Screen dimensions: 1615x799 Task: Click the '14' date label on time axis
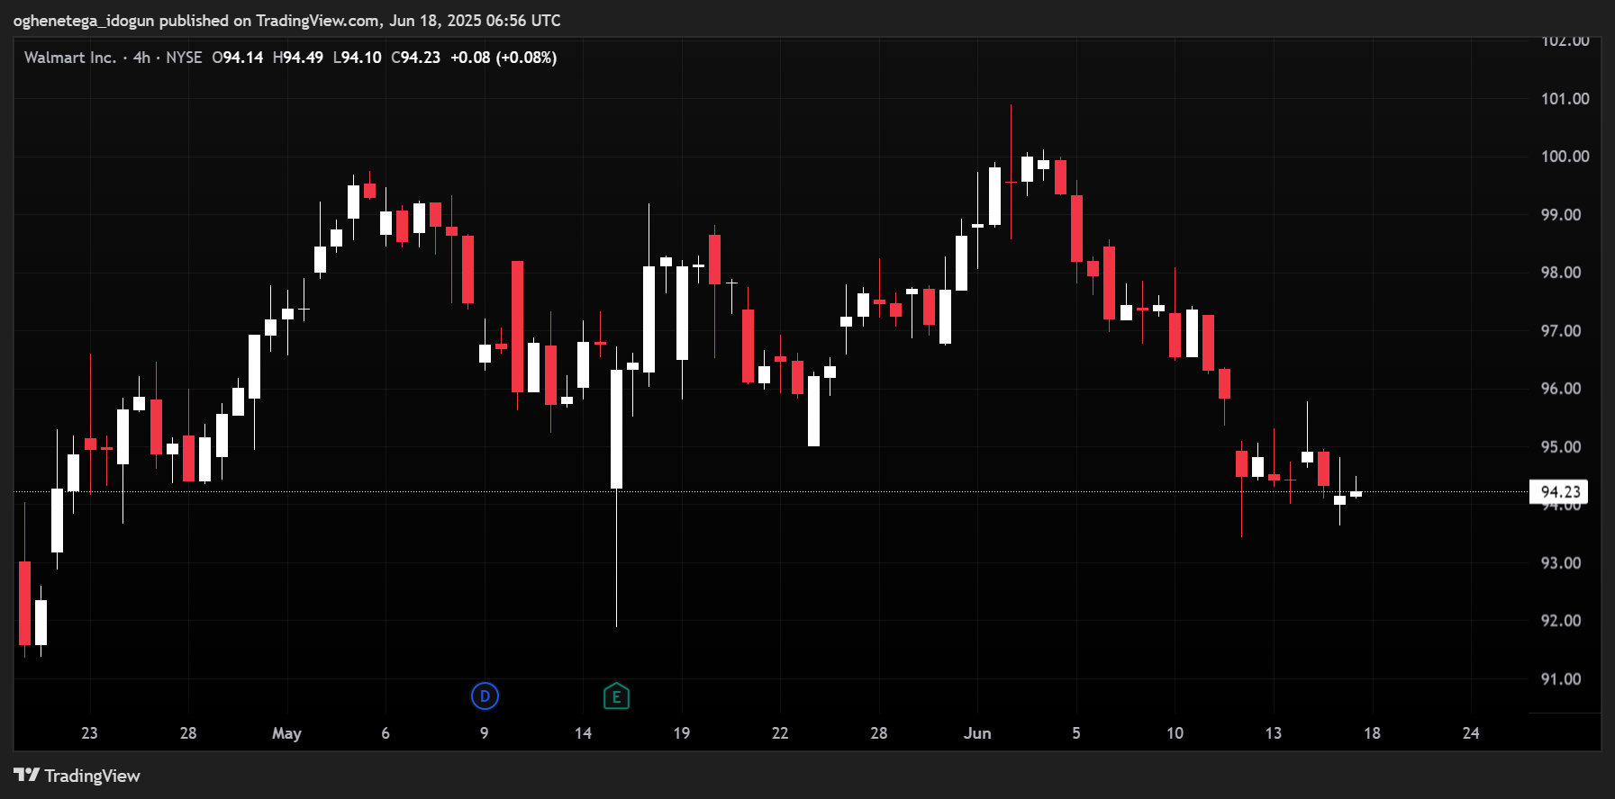583,733
